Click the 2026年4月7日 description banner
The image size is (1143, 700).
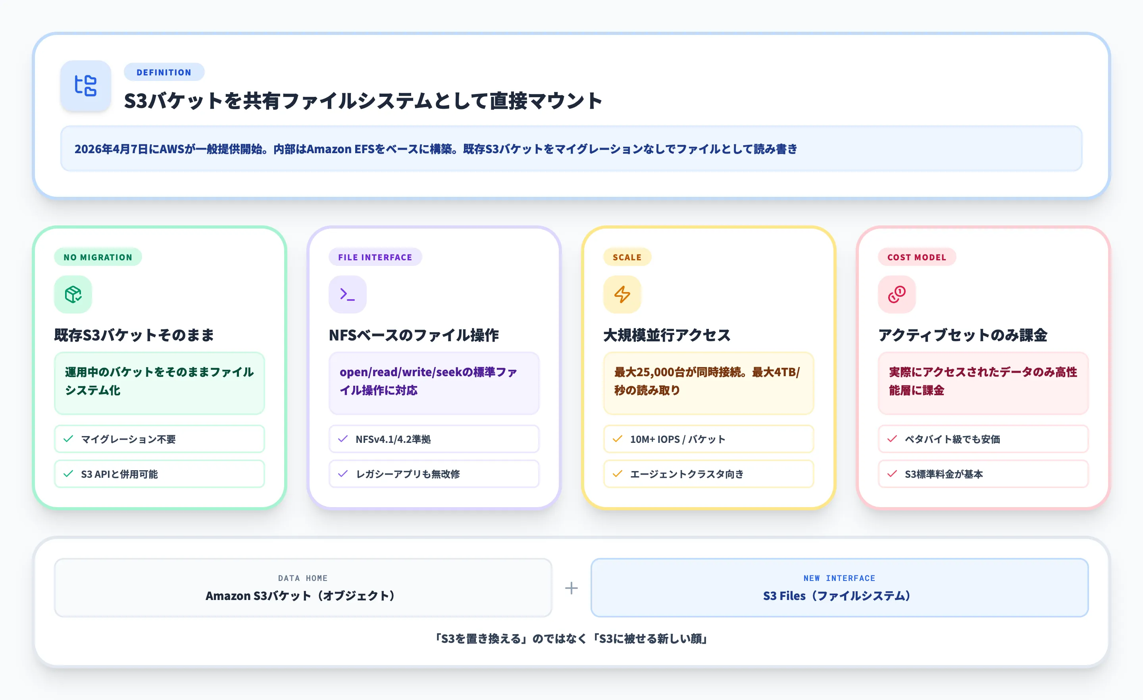click(x=571, y=149)
